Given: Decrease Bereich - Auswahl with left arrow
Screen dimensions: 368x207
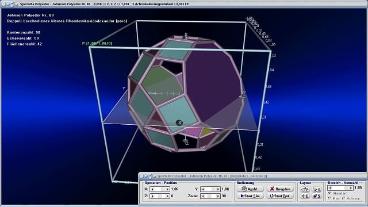Looking at the screenshot, I should coord(330,188).
